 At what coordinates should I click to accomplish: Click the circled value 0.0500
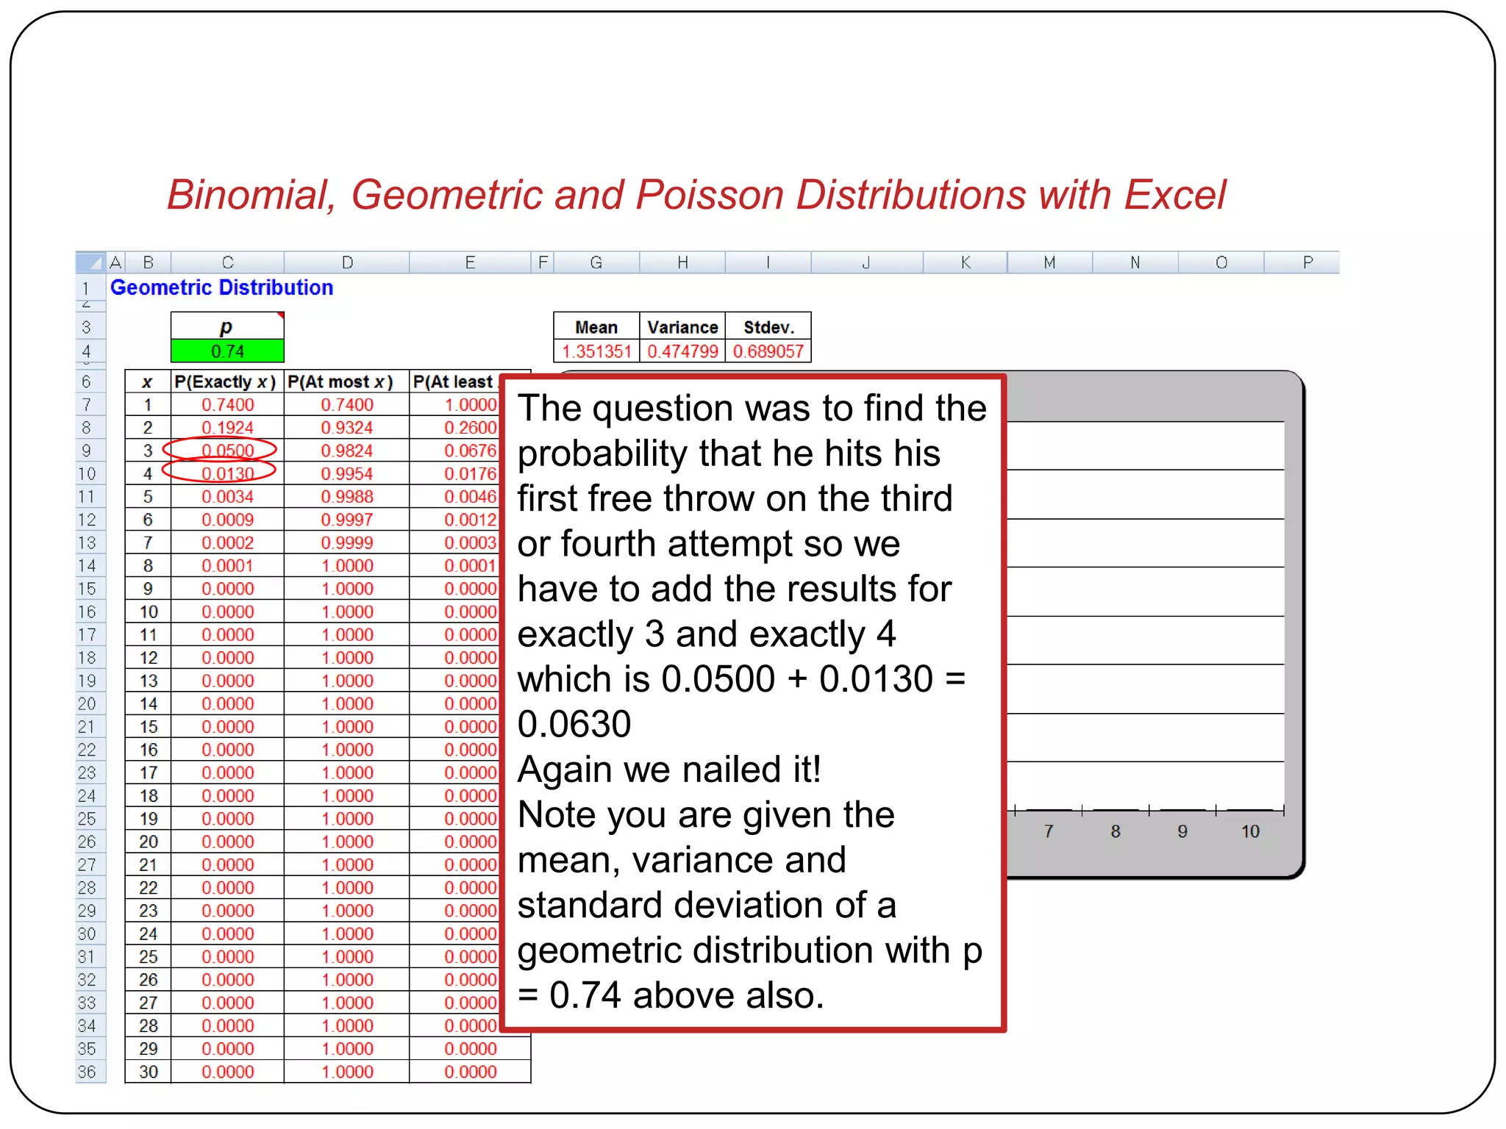(x=227, y=451)
